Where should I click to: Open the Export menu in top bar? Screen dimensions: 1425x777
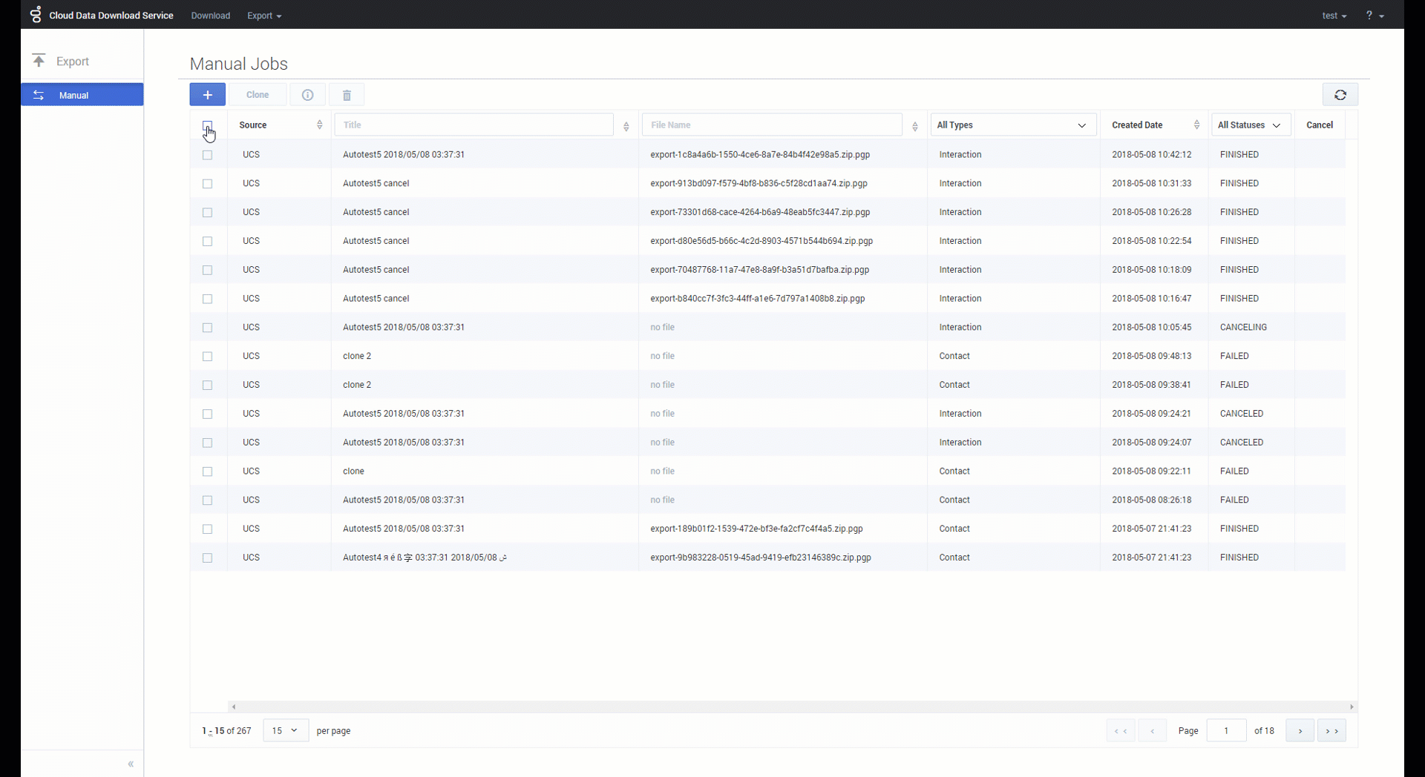pyautogui.click(x=264, y=16)
